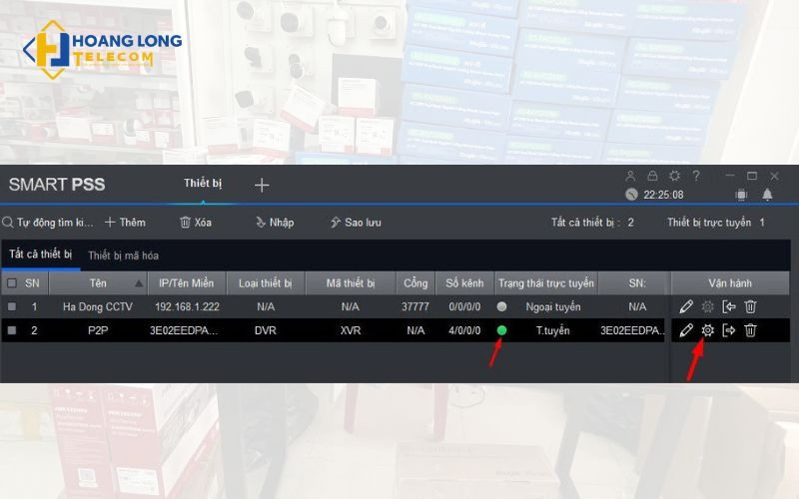Open the settings gear in title bar
This screenshot has width=799, height=499.
coord(675,176)
